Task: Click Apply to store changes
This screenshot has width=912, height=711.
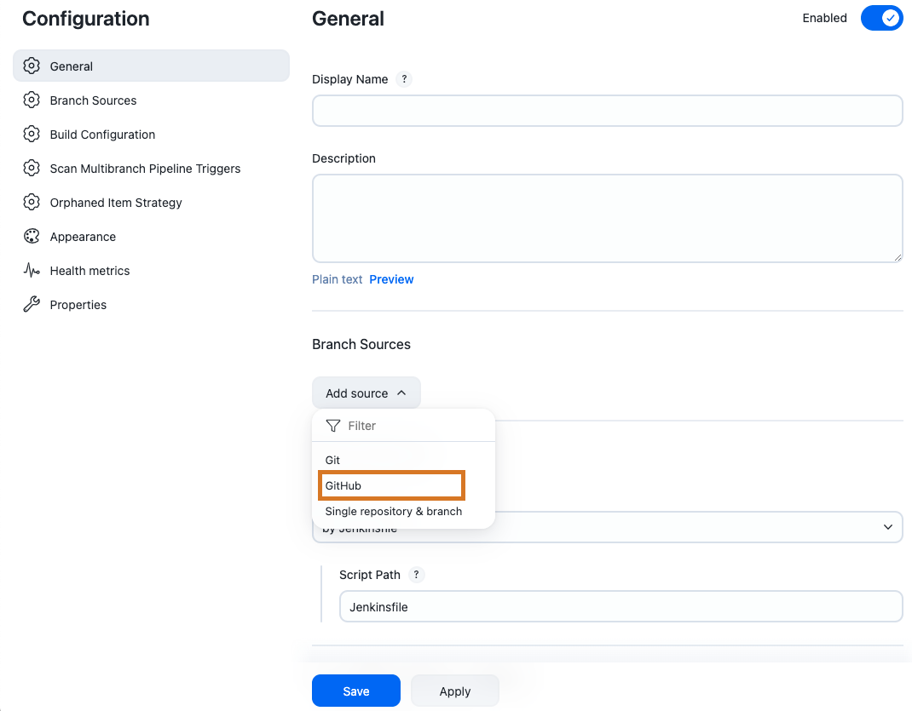Action: (x=454, y=691)
